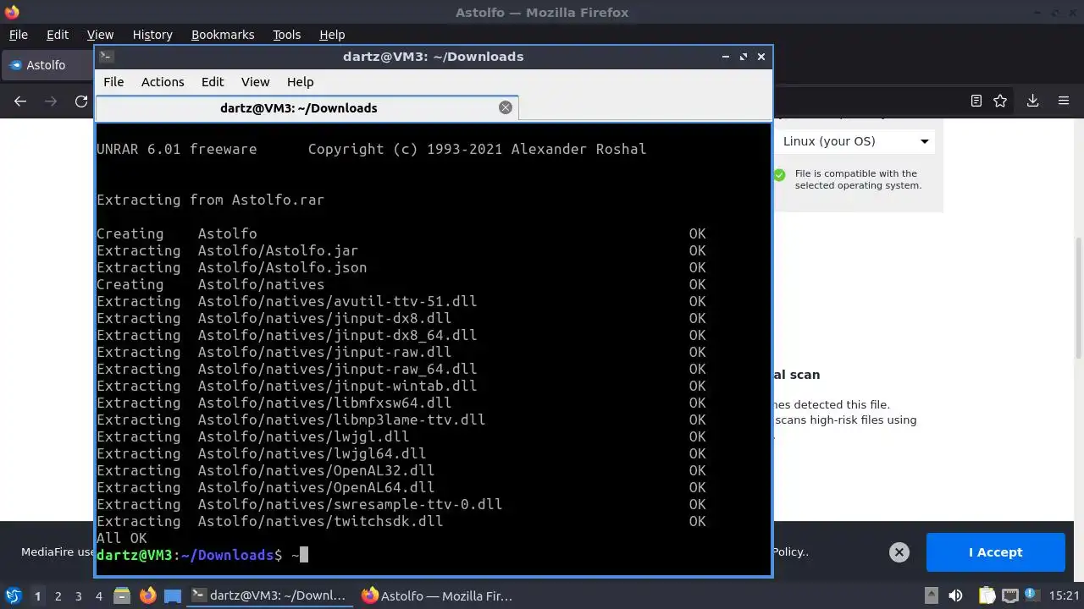Activate Astolfo Firefox window in taskbar
This screenshot has width=1084, height=609.
pos(440,595)
